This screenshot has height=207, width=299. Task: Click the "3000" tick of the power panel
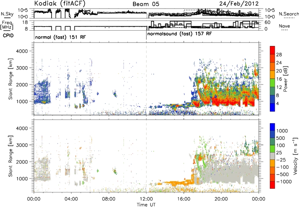(x=22, y=68)
